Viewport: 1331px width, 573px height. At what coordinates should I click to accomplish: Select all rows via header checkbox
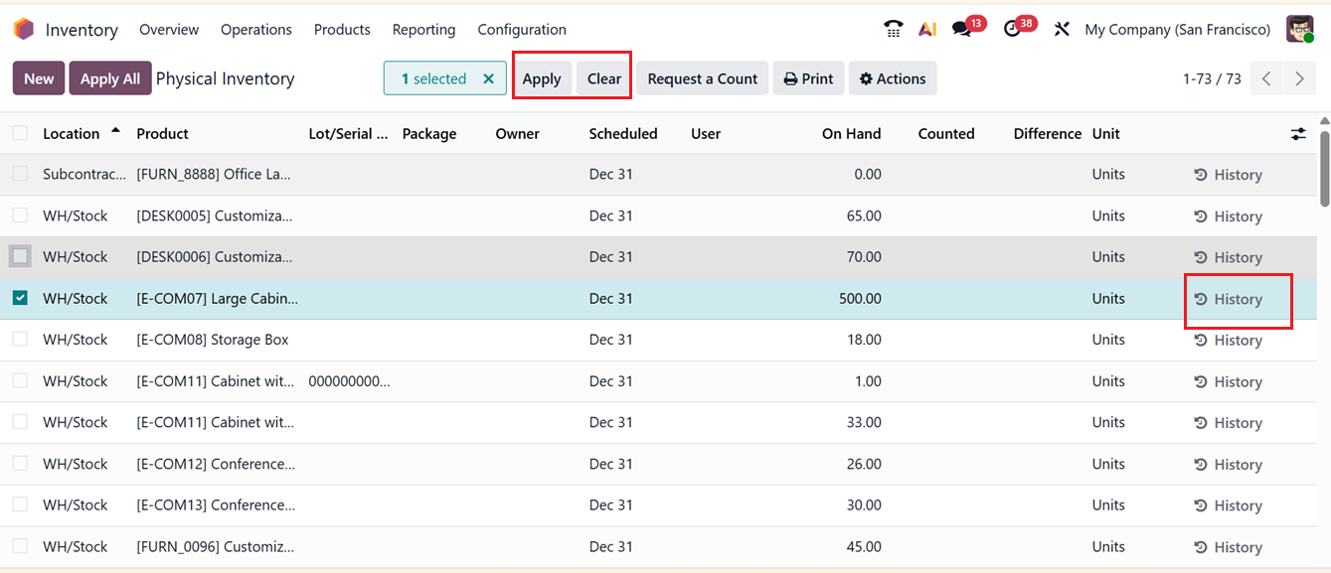(x=21, y=132)
